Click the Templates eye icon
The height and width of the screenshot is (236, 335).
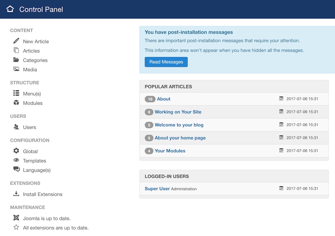coord(16,160)
